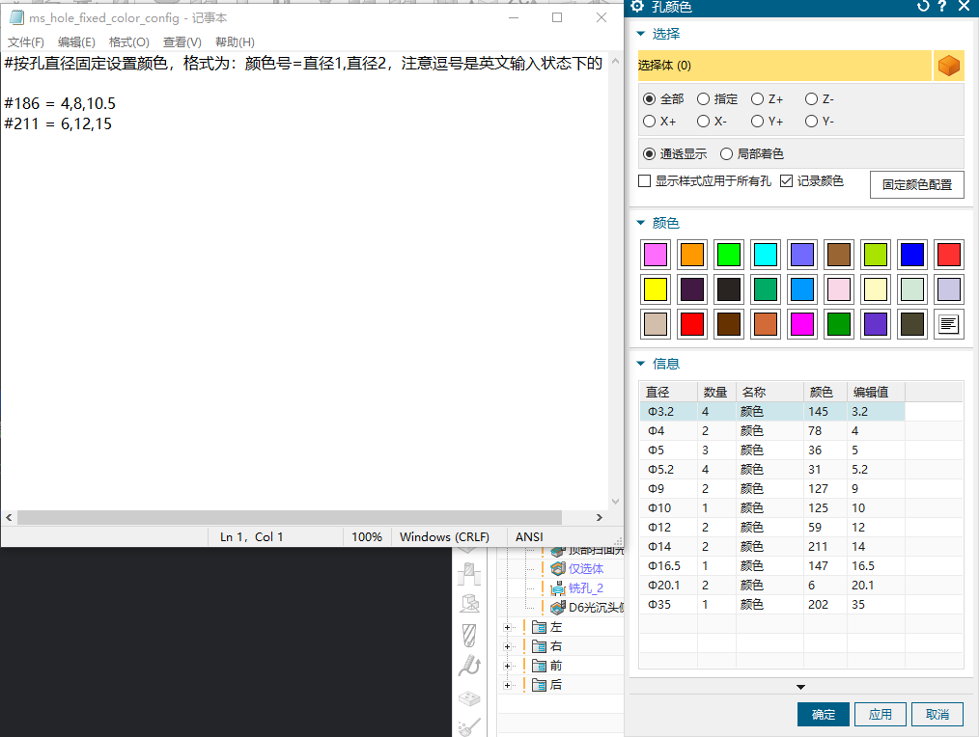The image size is (979, 737).
Task: Click the 后 folder icon
Action: [x=539, y=685]
